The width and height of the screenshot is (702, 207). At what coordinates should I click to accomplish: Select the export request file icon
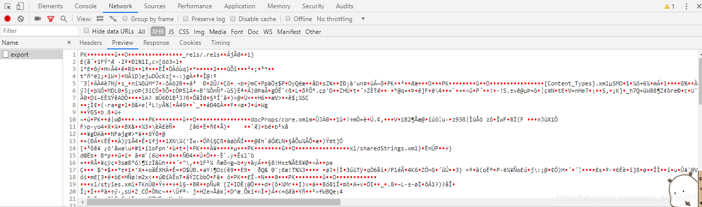click(x=5, y=55)
